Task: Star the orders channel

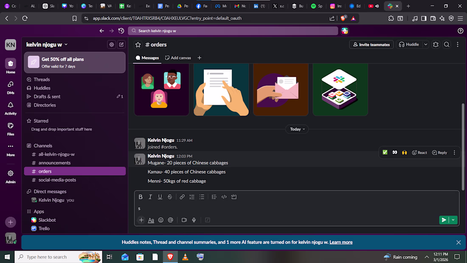Action: coord(138,45)
